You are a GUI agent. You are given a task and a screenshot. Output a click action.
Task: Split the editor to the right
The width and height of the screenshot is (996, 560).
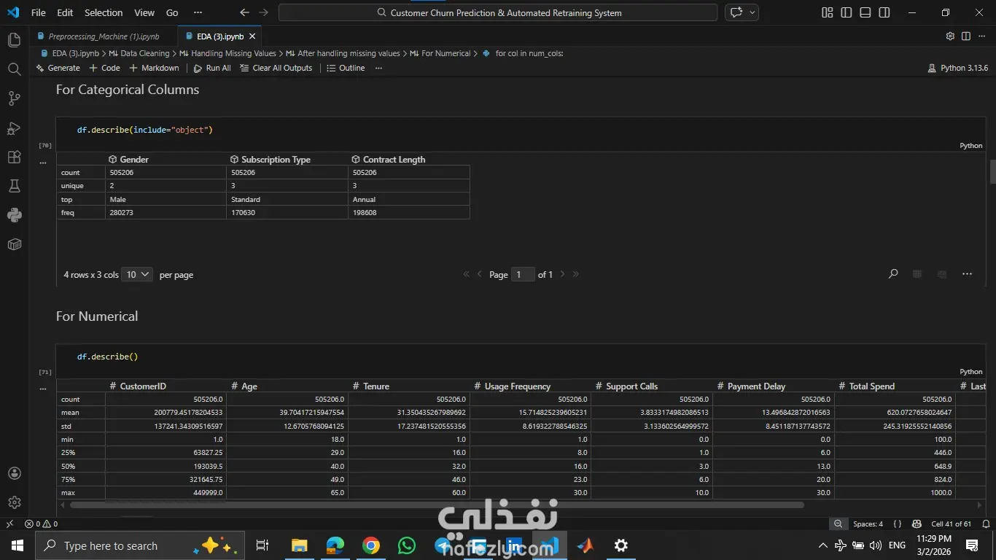point(966,36)
